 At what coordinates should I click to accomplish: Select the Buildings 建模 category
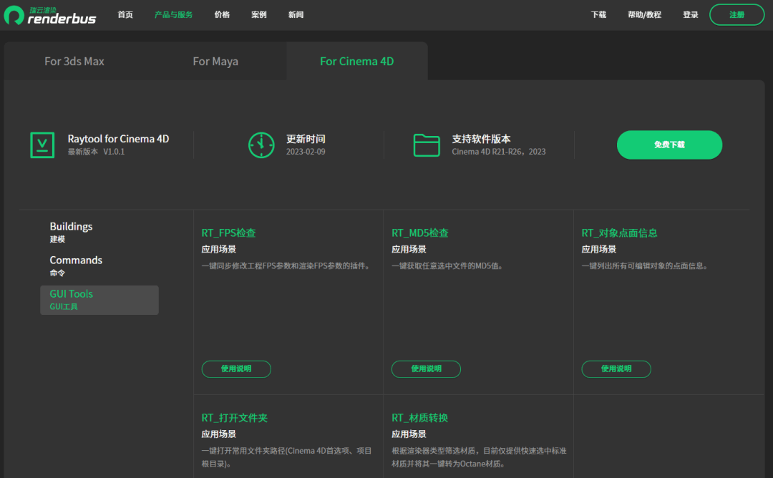tap(71, 232)
